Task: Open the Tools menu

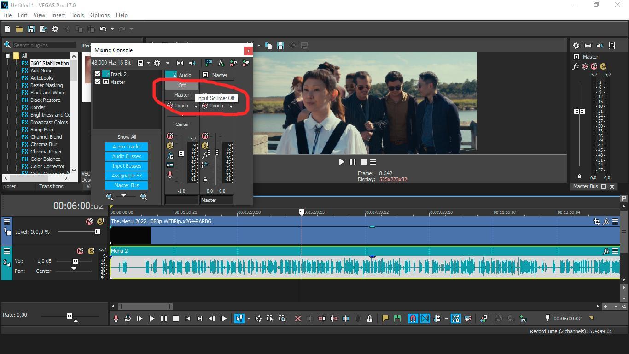Action: (x=77, y=15)
